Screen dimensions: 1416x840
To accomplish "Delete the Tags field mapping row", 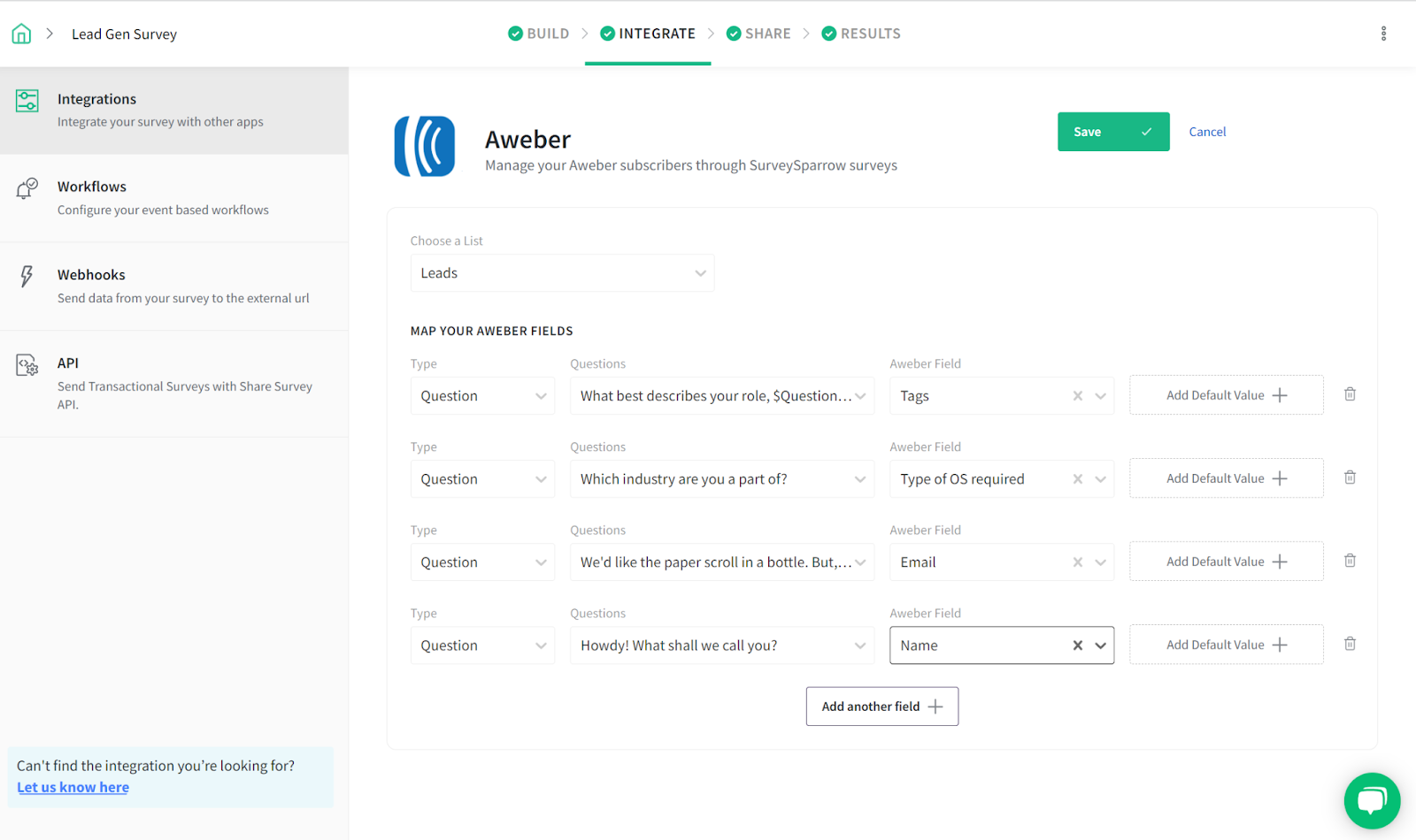I will tap(1350, 394).
